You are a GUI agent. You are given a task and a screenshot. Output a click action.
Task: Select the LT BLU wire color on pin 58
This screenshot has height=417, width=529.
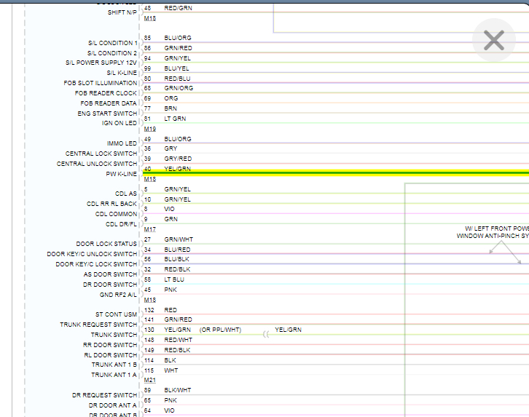pyautogui.click(x=174, y=279)
